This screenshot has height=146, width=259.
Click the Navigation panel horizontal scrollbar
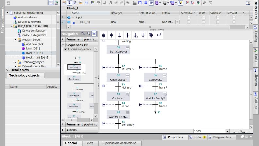coord(71,120)
